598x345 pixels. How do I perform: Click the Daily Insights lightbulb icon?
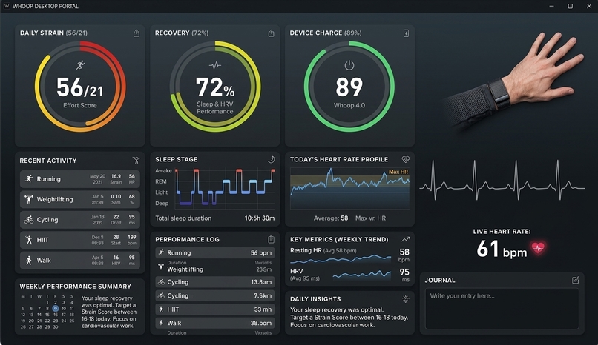(x=405, y=299)
